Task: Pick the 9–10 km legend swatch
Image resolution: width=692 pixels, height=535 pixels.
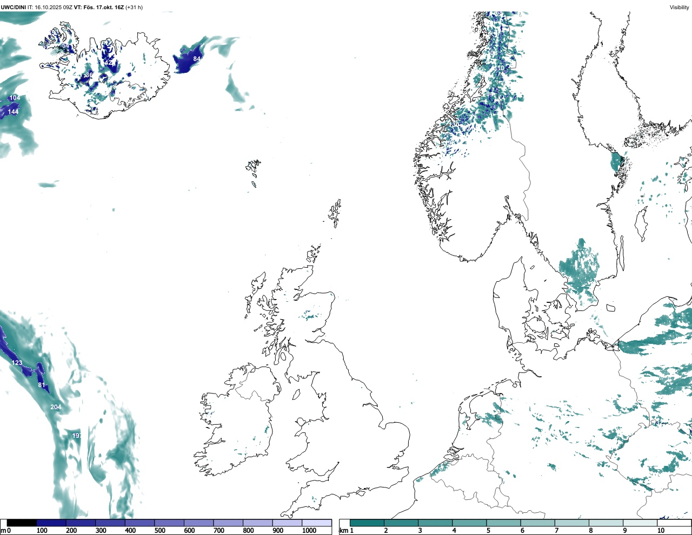Action: (640, 523)
